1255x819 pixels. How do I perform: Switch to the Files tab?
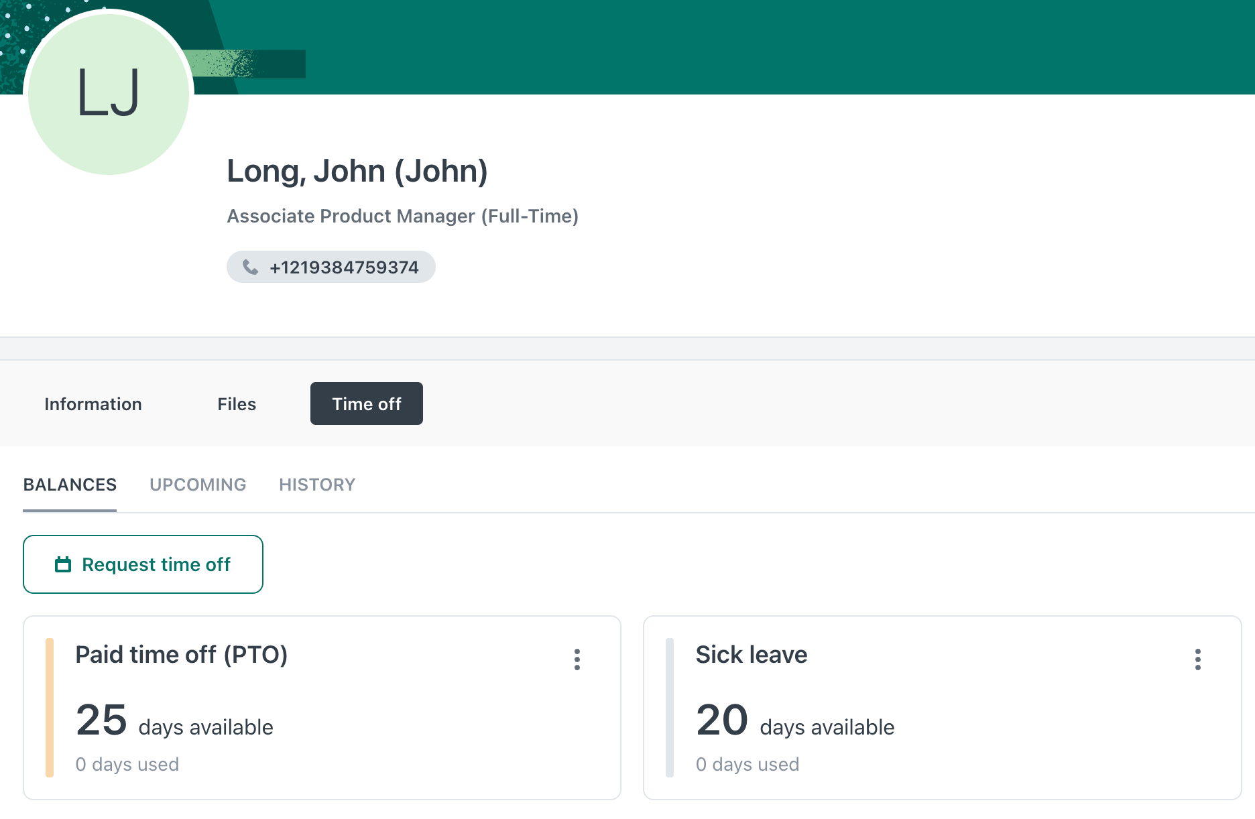coord(237,404)
